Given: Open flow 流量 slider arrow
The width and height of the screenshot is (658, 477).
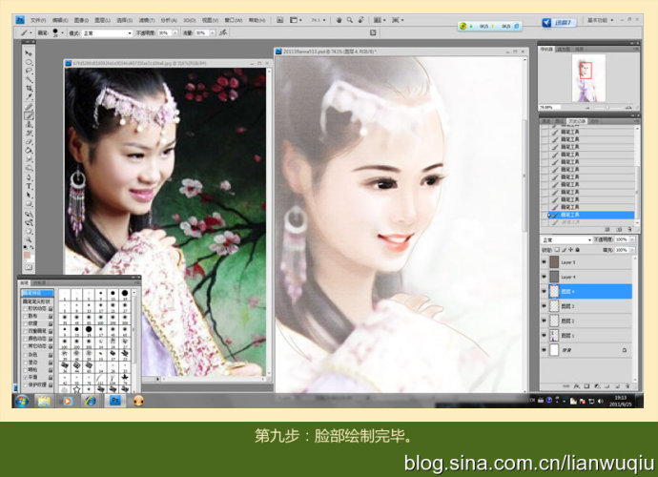Looking at the screenshot, I should click(x=213, y=32).
